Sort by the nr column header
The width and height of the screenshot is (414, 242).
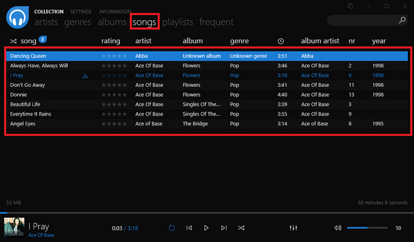click(352, 41)
